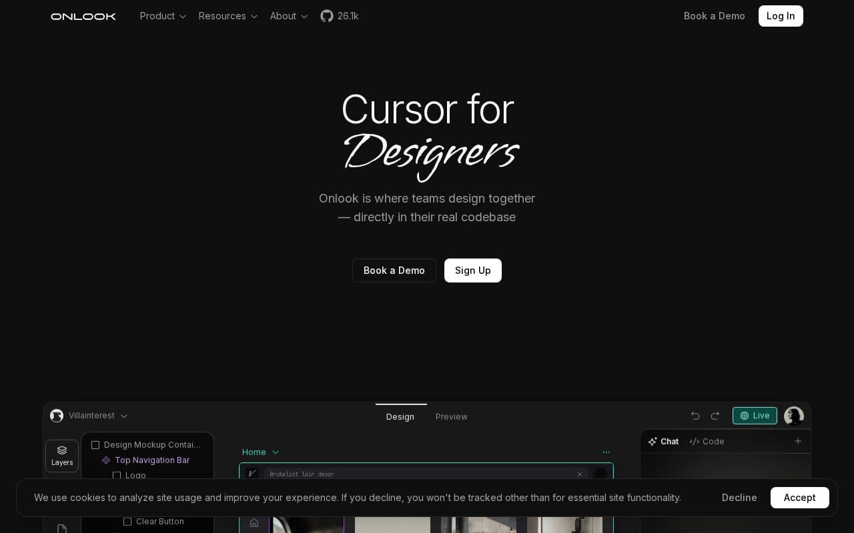Image resolution: width=854 pixels, height=533 pixels.
Task: Click the 'Onlook is where teams design together' tagline
Action: click(427, 199)
